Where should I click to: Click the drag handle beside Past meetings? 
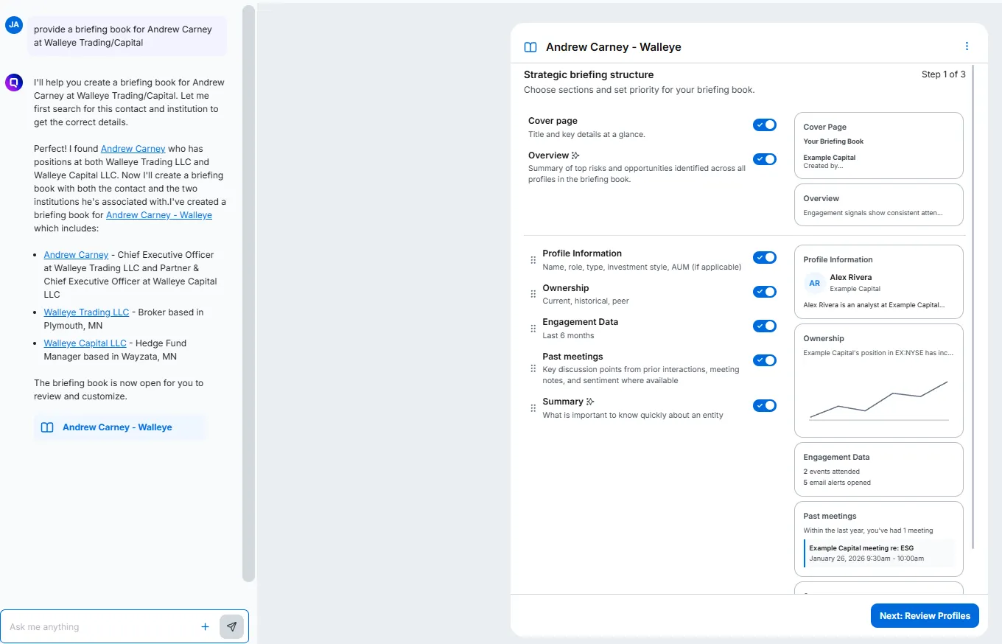click(533, 368)
